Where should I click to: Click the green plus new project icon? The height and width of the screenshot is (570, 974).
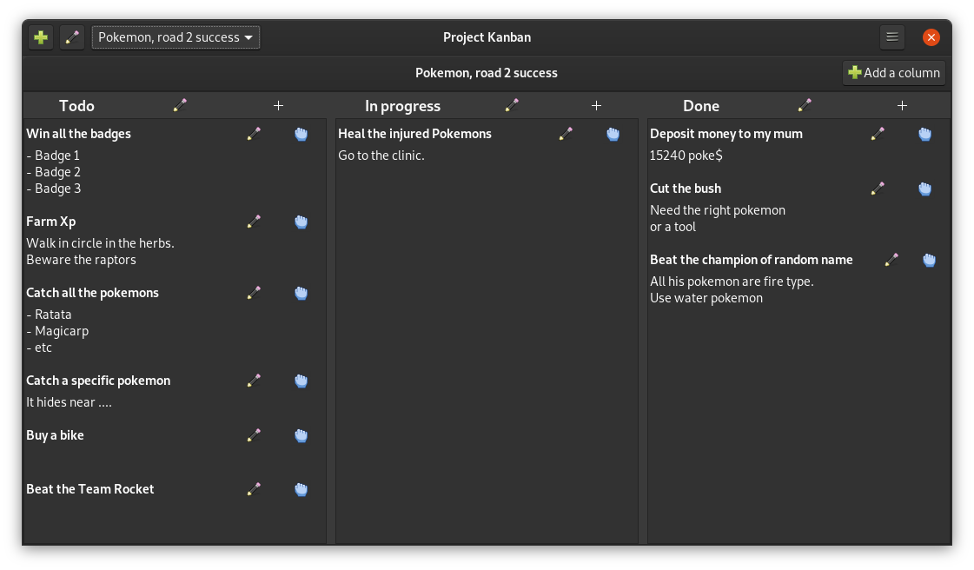[x=41, y=37]
